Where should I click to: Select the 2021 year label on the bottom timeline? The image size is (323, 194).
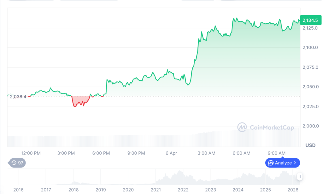[156, 190]
